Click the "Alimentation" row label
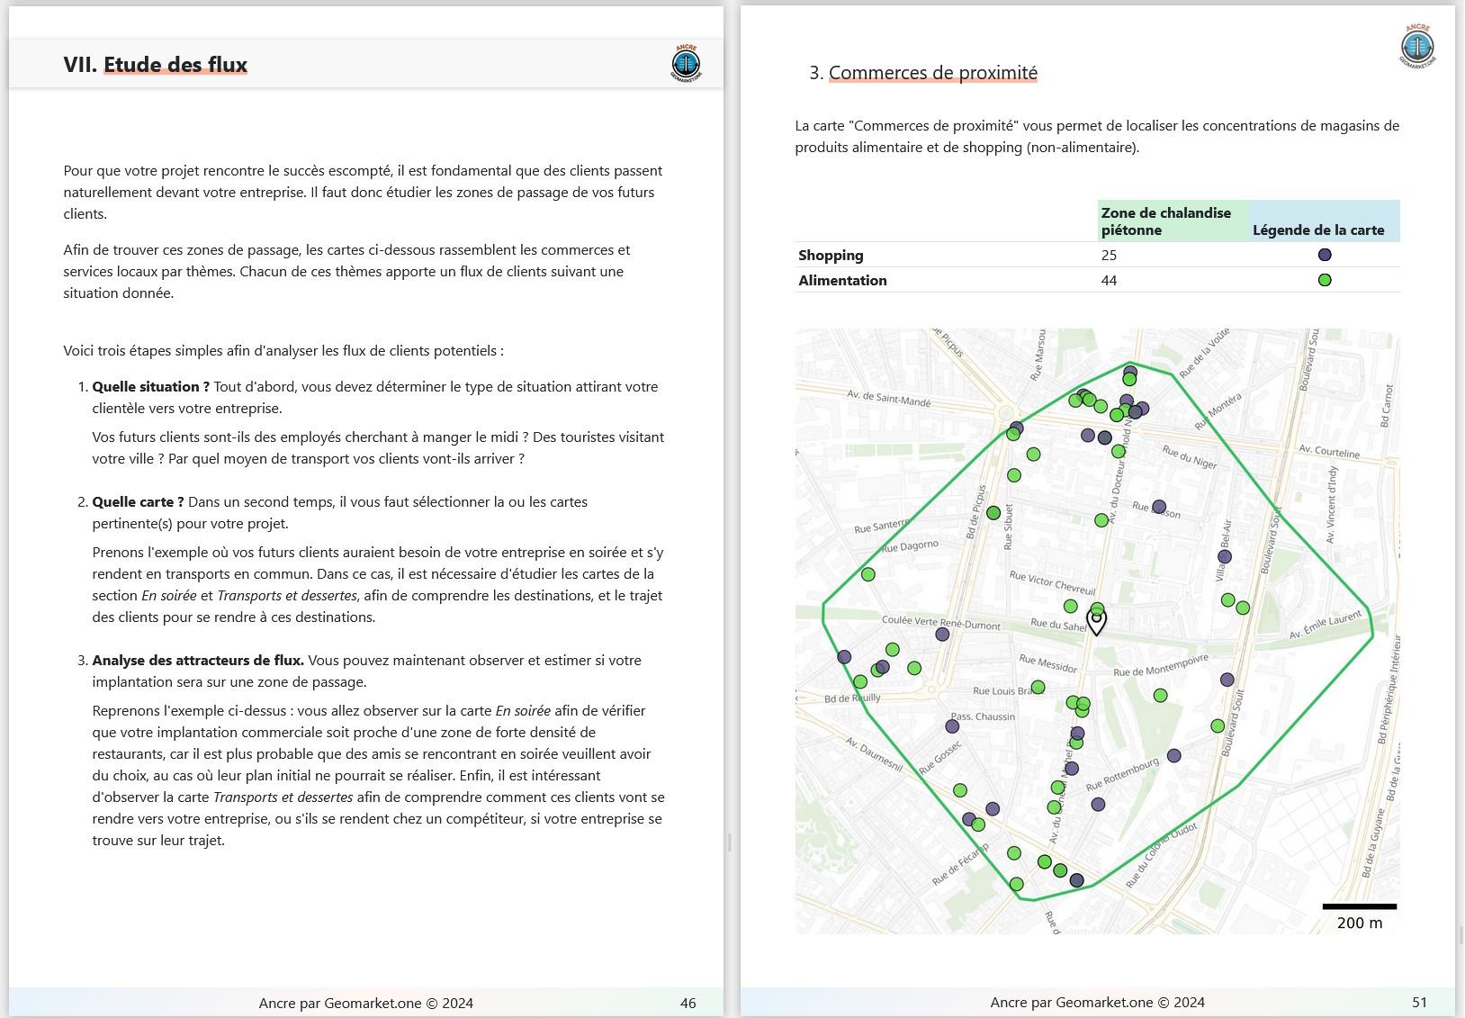 [x=842, y=281]
